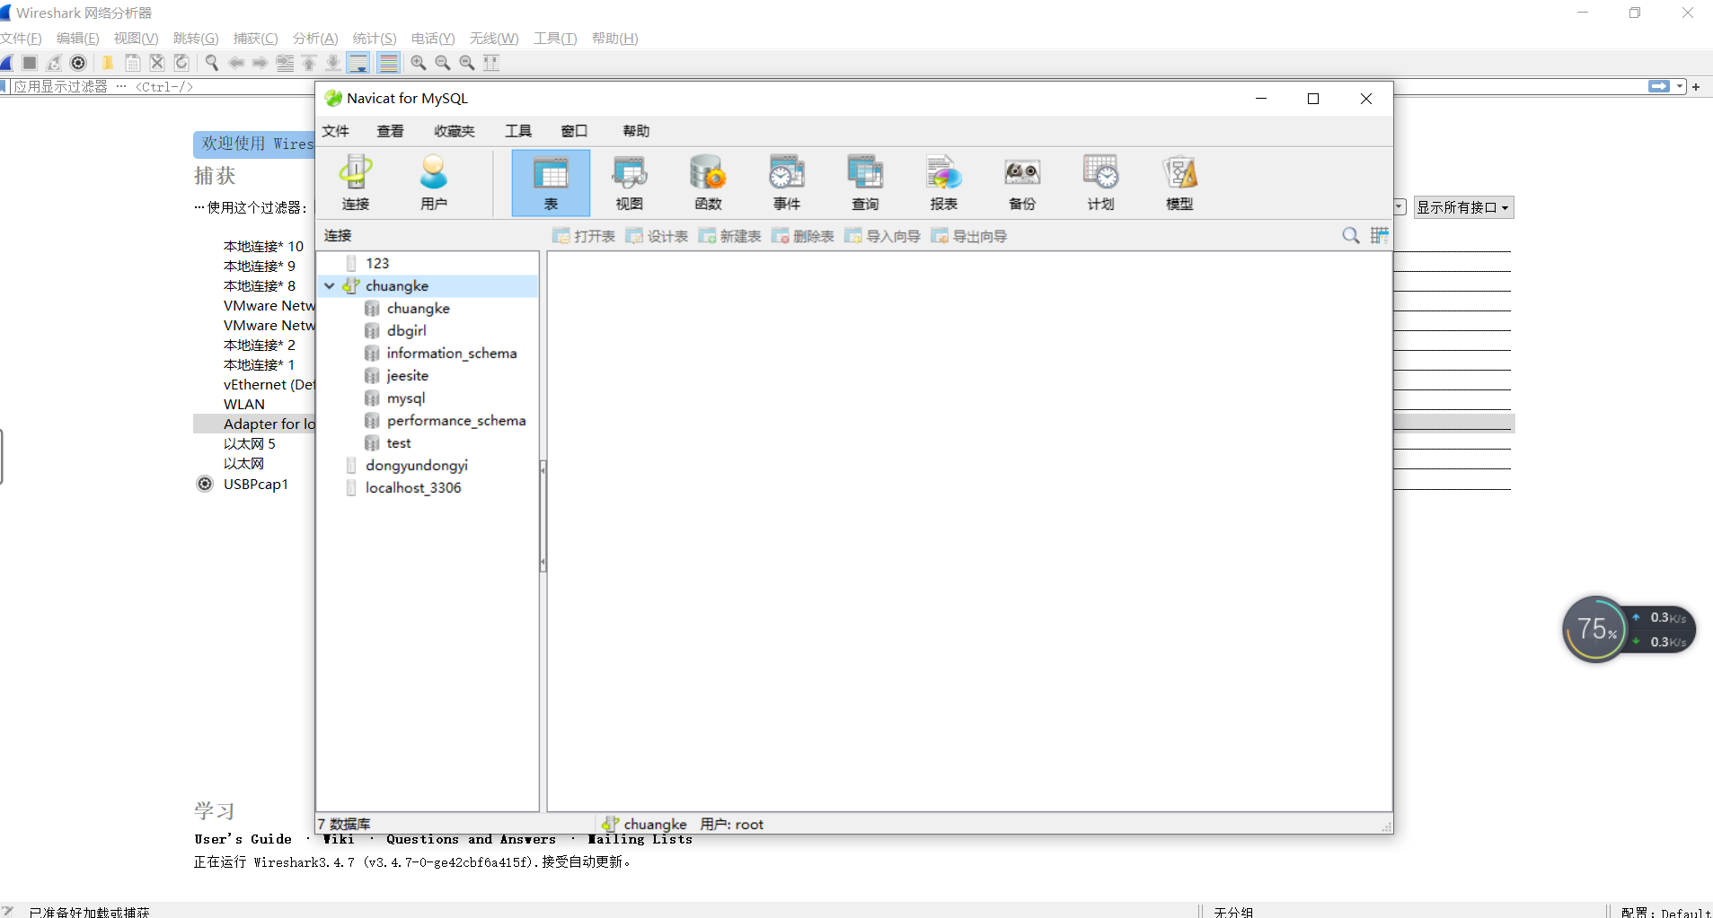This screenshot has height=918, width=1713.
Task: Open Navicat 文件 menu
Action: [x=335, y=131]
